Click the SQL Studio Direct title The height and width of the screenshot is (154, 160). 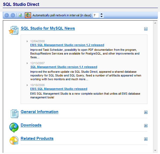[x=21, y=4]
